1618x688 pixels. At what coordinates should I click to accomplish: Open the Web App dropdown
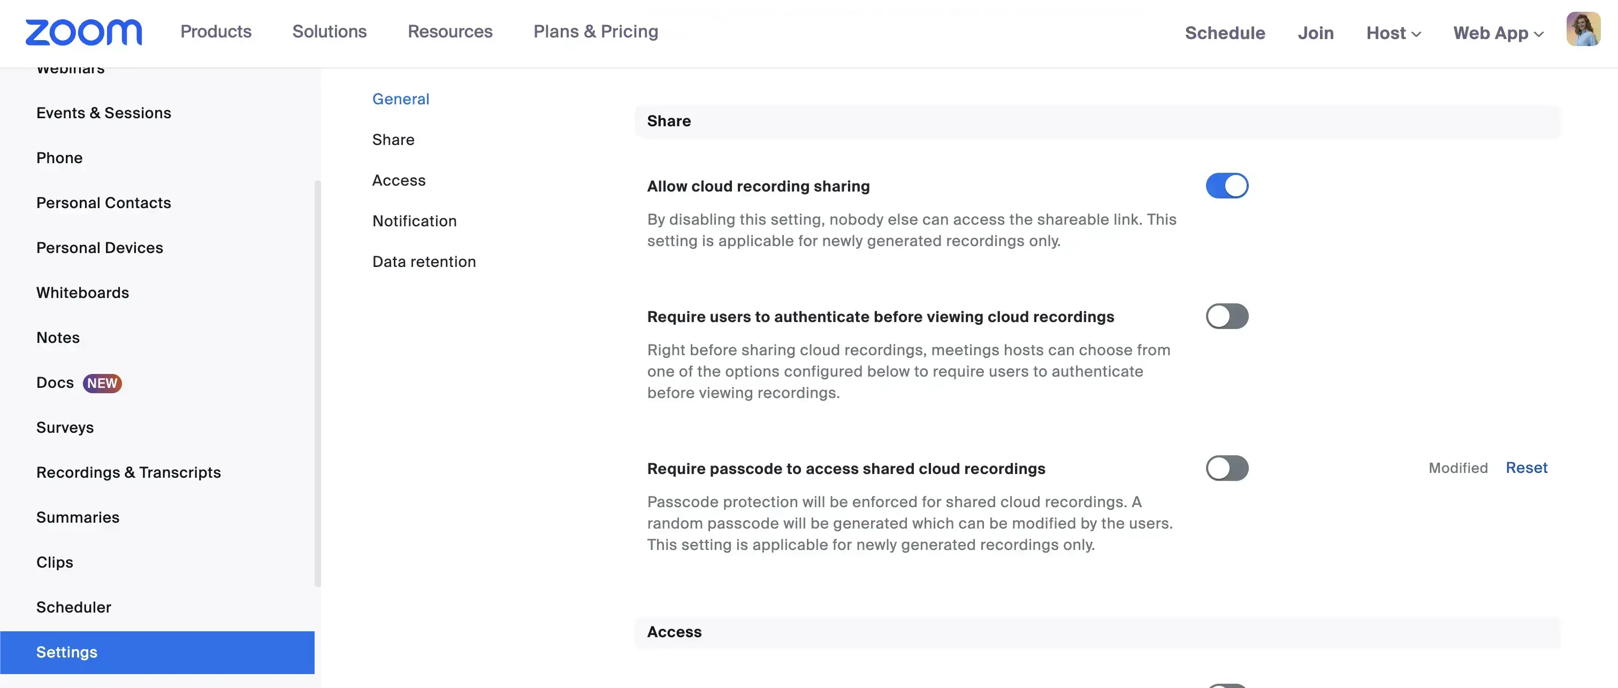[1498, 33]
